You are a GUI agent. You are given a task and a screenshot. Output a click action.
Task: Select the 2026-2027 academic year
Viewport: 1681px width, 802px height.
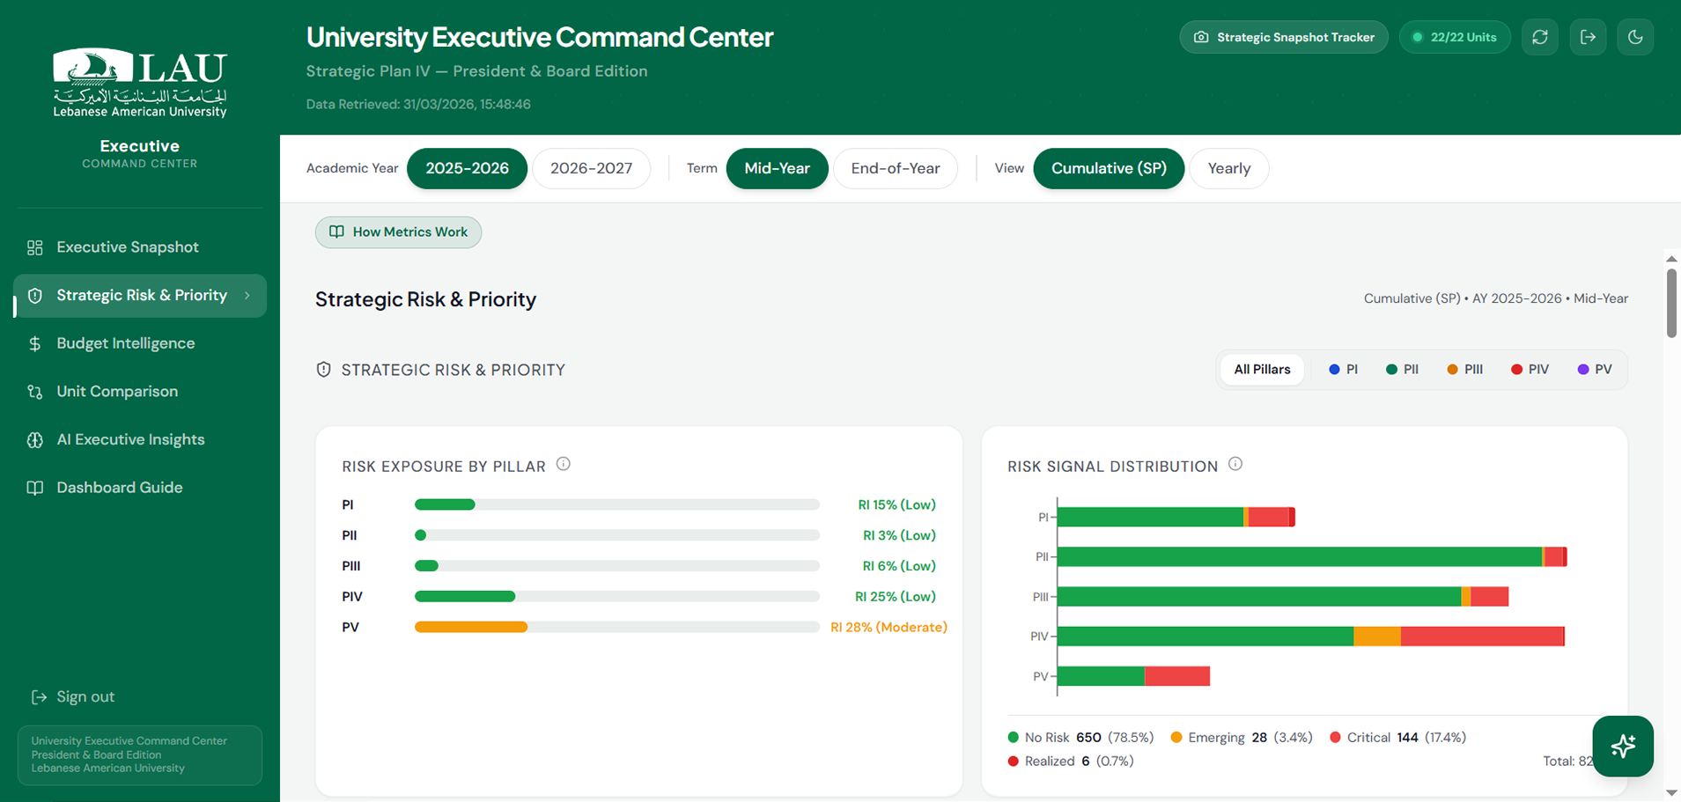(591, 168)
